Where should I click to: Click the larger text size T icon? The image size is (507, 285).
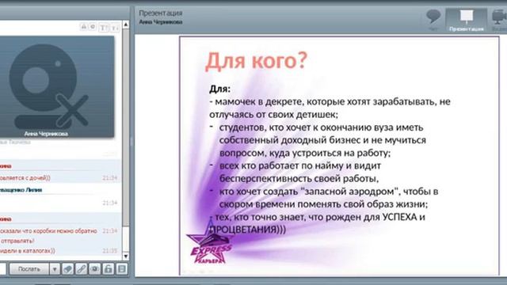click(103, 28)
